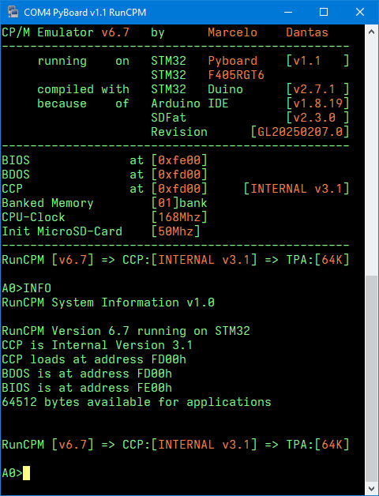
Task: Click the BDOS address '[0xfd00]'
Action: [x=179, y=175]
